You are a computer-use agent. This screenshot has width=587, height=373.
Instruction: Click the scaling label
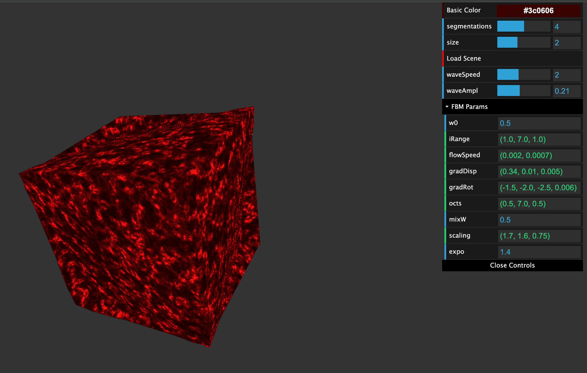(x=460, y=236)
